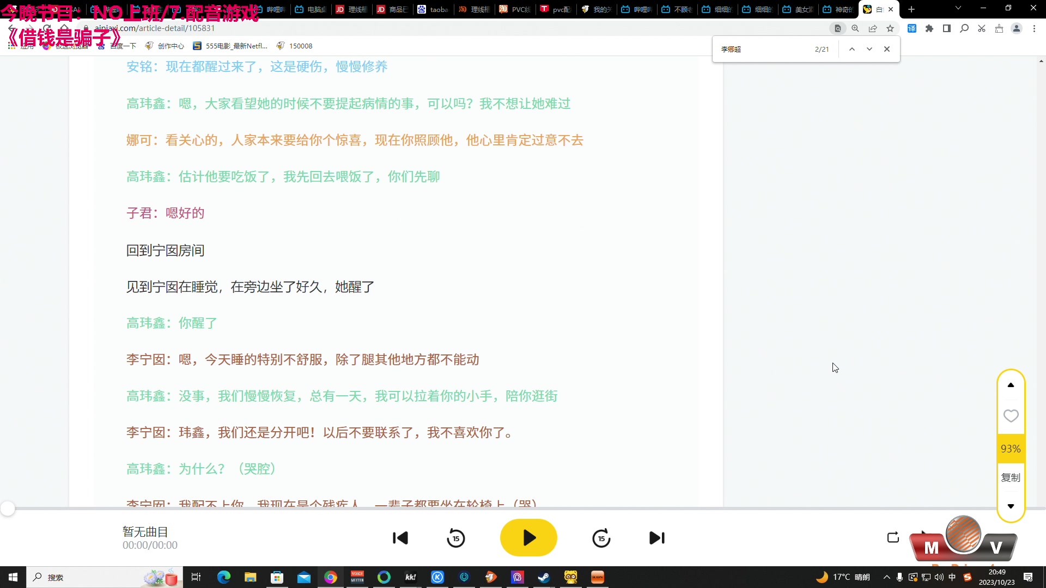Open the Chrome profile avatar
The height and width of the screenshot is (588, 1046).
point(1017,28)
